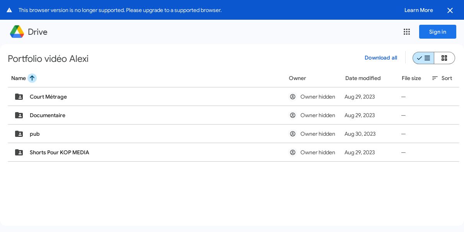Viewport: 464px width, 232px height.
Task: Click the Sign in button
Action: 437,32
